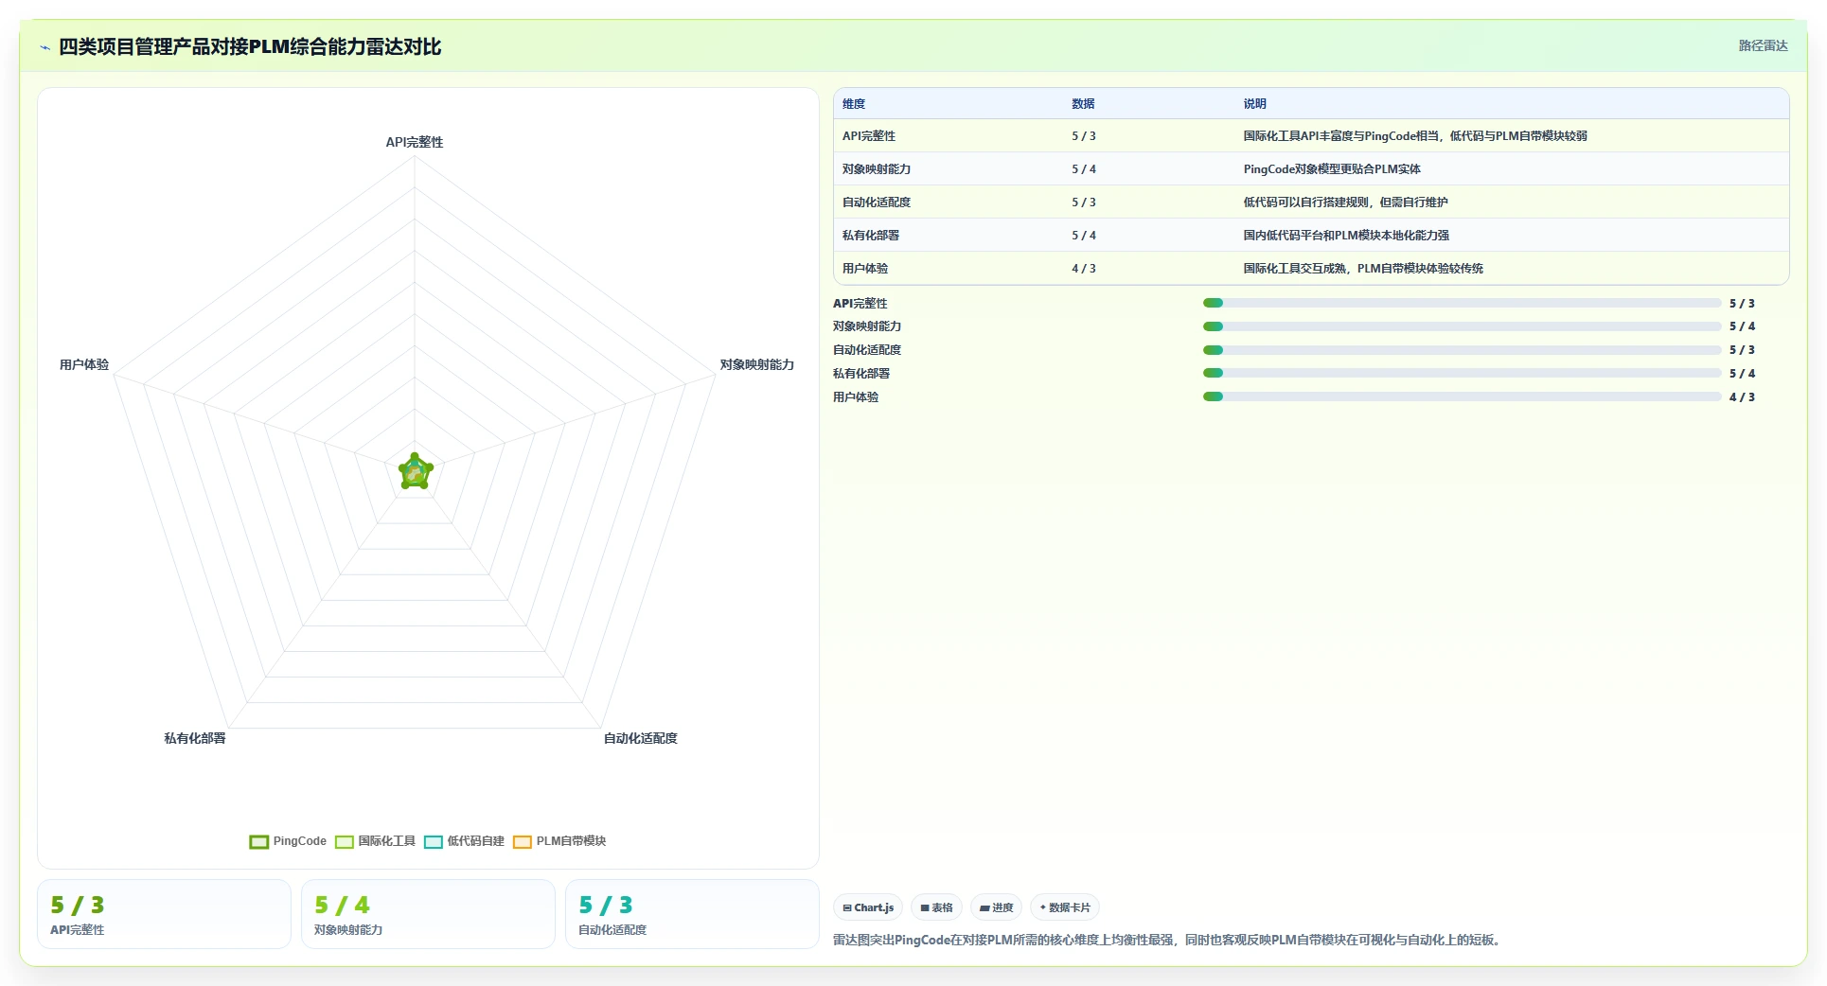Click the 维度 column header
Viewport: 1827px width, 986px height.
click(x=854, y=104)
